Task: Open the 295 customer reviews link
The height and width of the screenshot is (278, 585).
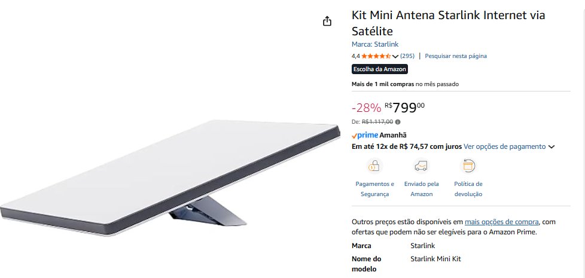Action: (x=407, y=56)
